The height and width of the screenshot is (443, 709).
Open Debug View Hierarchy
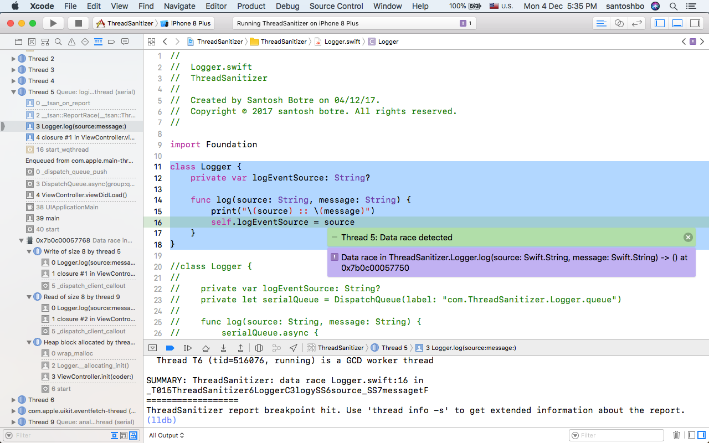click(259, 348)
